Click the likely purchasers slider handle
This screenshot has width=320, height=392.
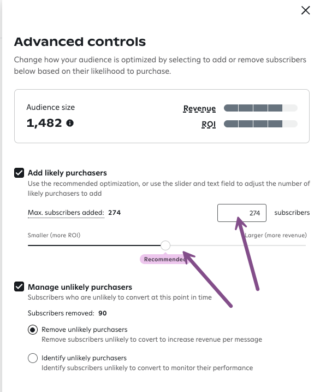(165, 245)
